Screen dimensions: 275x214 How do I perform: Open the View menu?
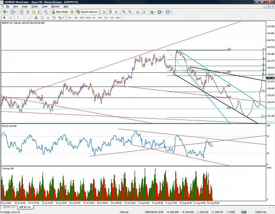point(15,7)
